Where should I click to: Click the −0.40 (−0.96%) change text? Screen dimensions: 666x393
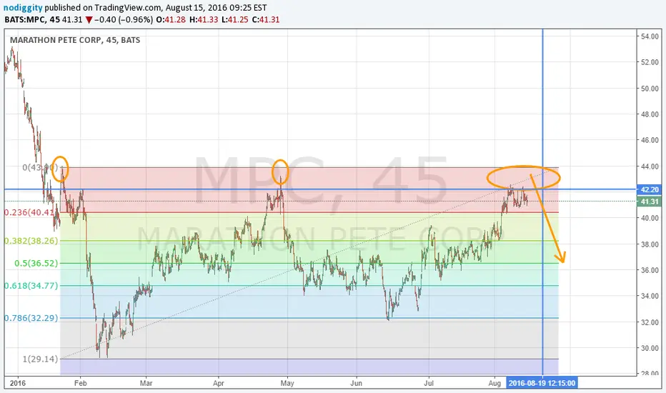[124, 19]
